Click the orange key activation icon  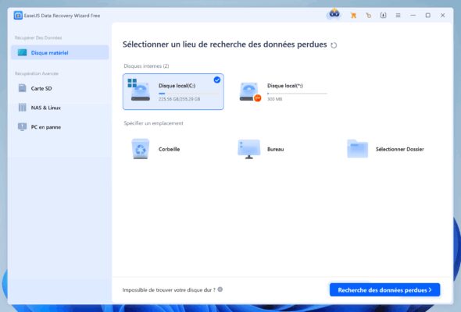click(368, 16)
